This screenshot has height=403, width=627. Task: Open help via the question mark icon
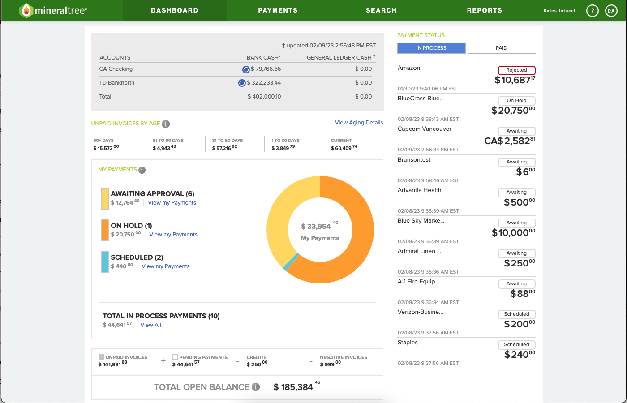point(592,10)
